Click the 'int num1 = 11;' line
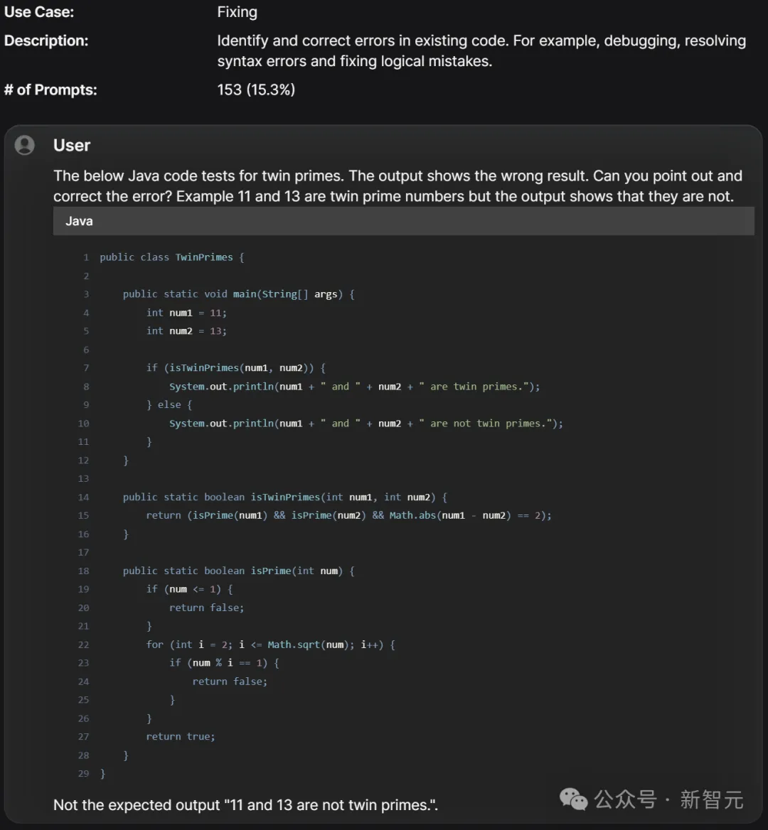Image resolution: width=768 pixels, height=830 pixels. pos(186,313)
